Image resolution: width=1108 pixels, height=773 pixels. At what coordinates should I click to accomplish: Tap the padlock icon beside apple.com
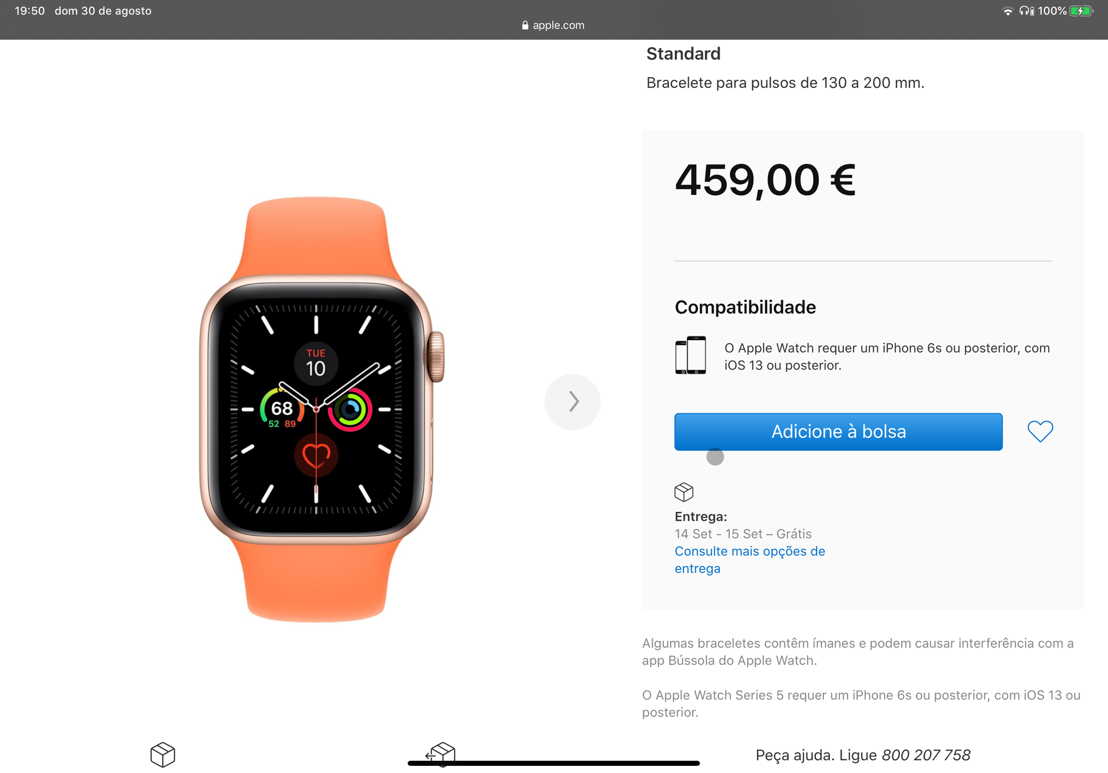pos(525,25)
